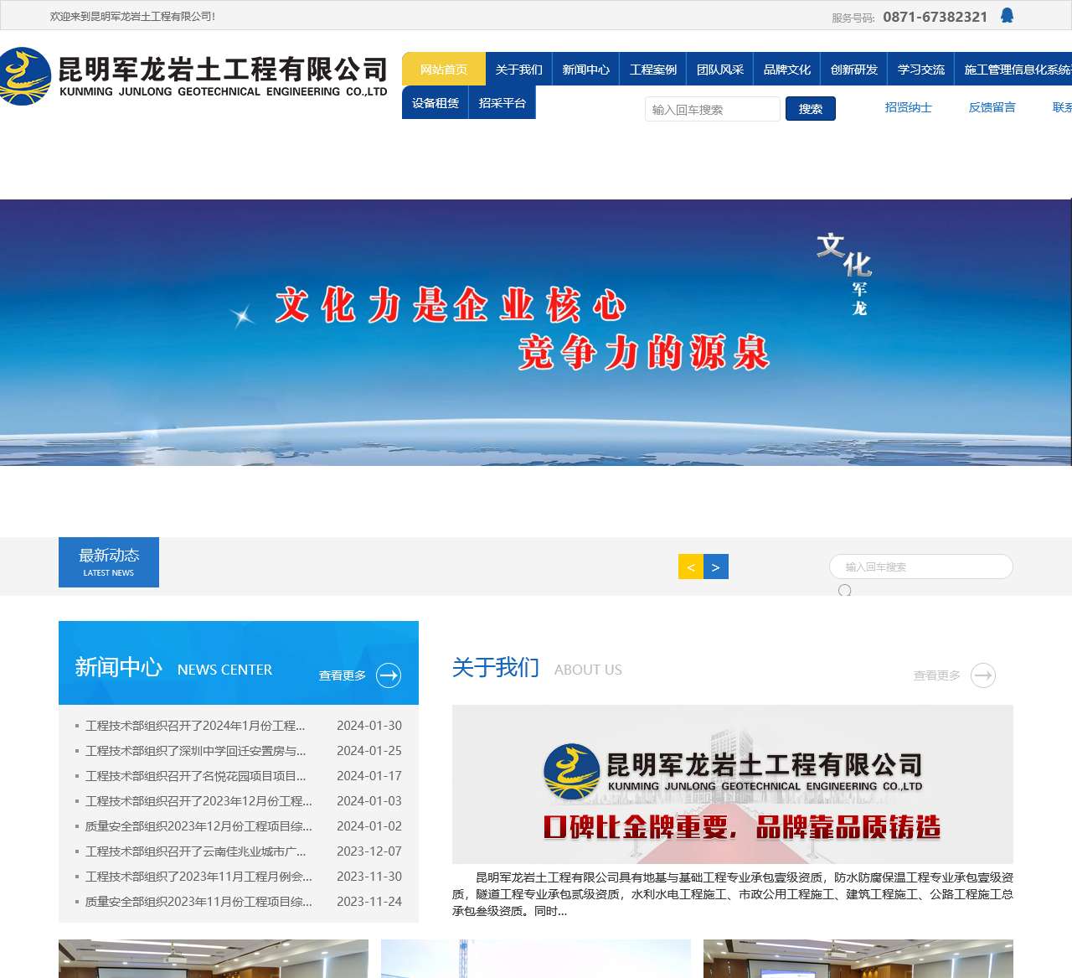Show next latest news with blue arrow
1072x978 pixels.
(716, 567)
